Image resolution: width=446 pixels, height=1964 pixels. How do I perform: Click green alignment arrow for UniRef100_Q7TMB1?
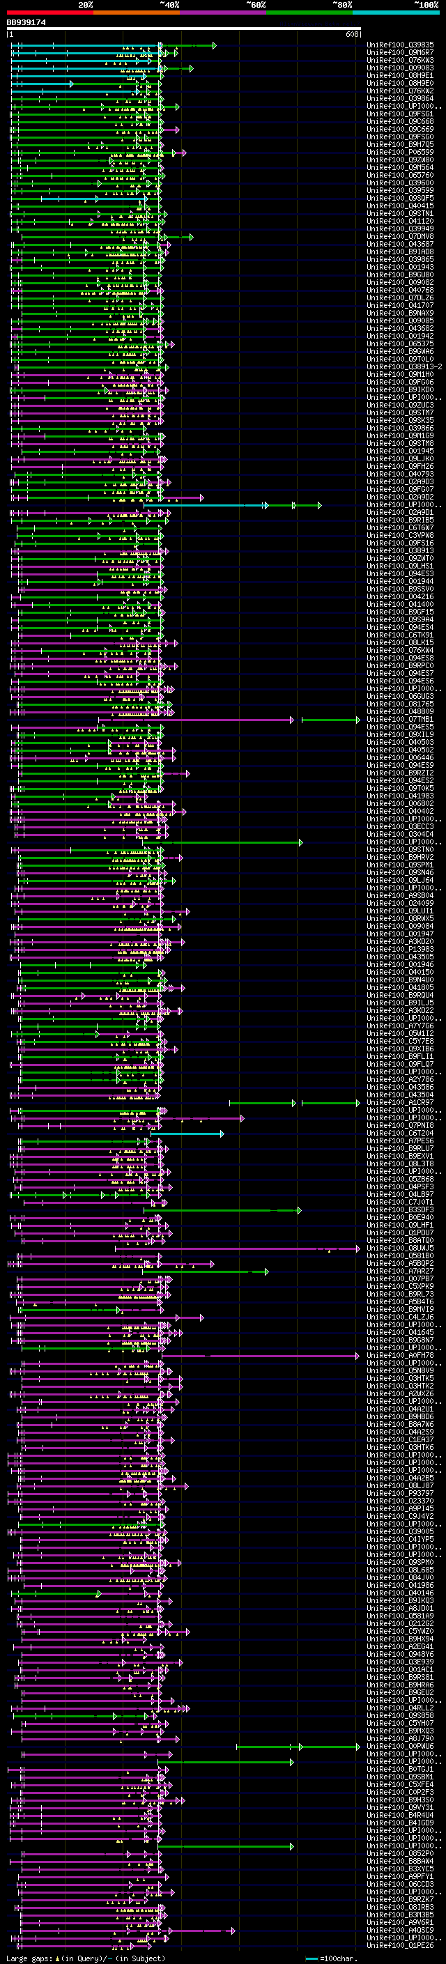click(x=331, y=720)
